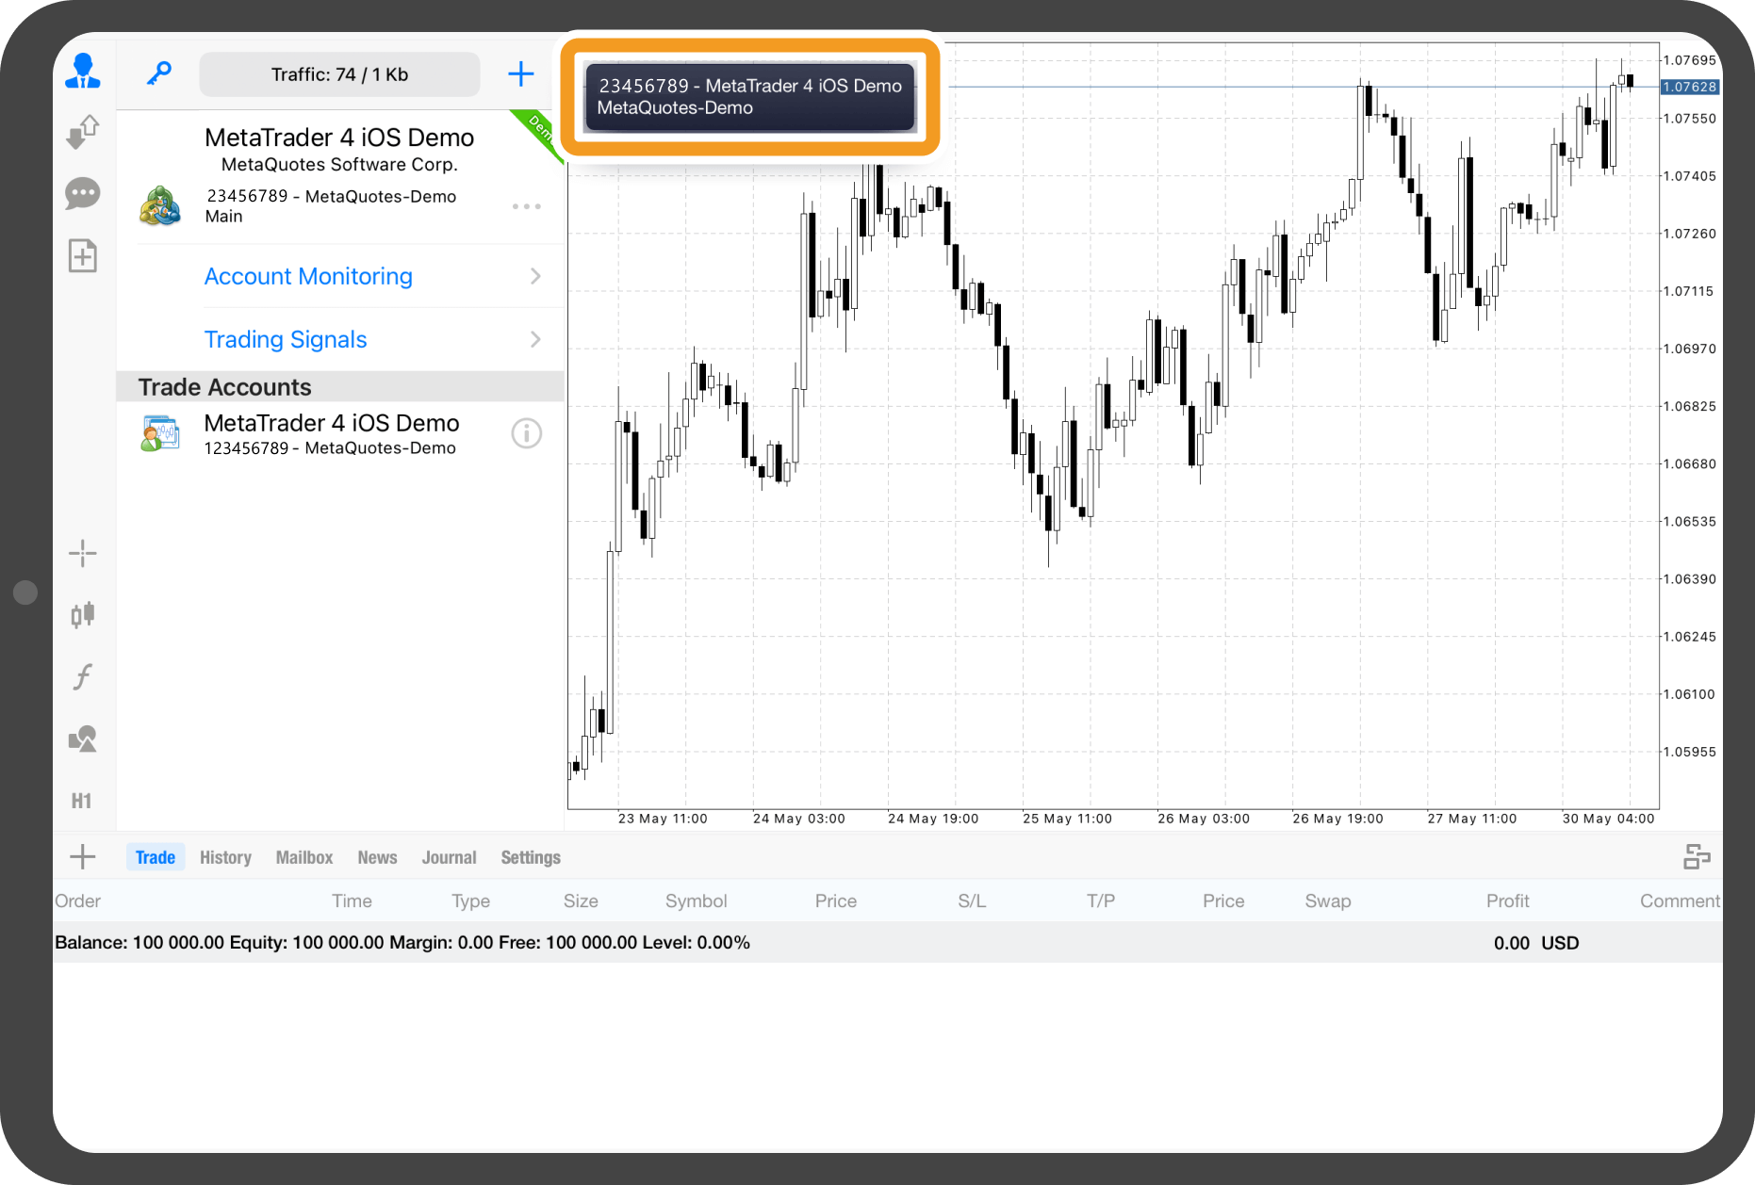The width and height of the screenshot is (1755, 1185).
Task: Add a new account with plus button
Action: (x=520, y=73)
